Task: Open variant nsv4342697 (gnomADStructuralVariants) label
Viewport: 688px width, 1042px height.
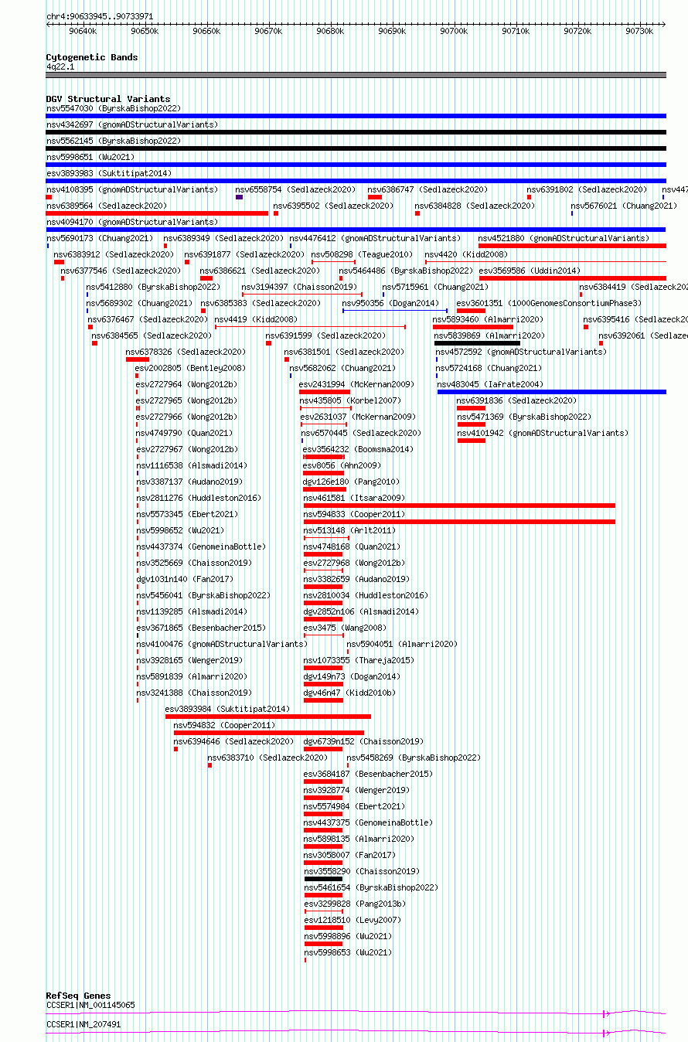Action: pyautogui.click(x=132, y=124)
